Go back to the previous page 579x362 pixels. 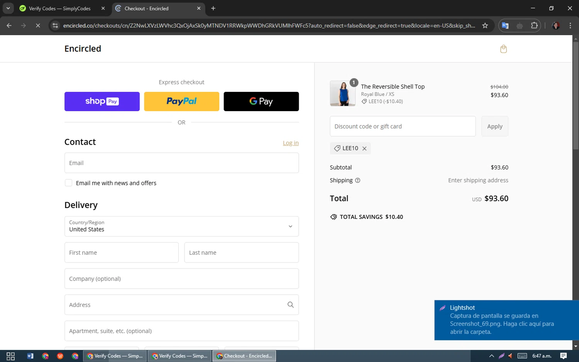(x=9, y=25)
